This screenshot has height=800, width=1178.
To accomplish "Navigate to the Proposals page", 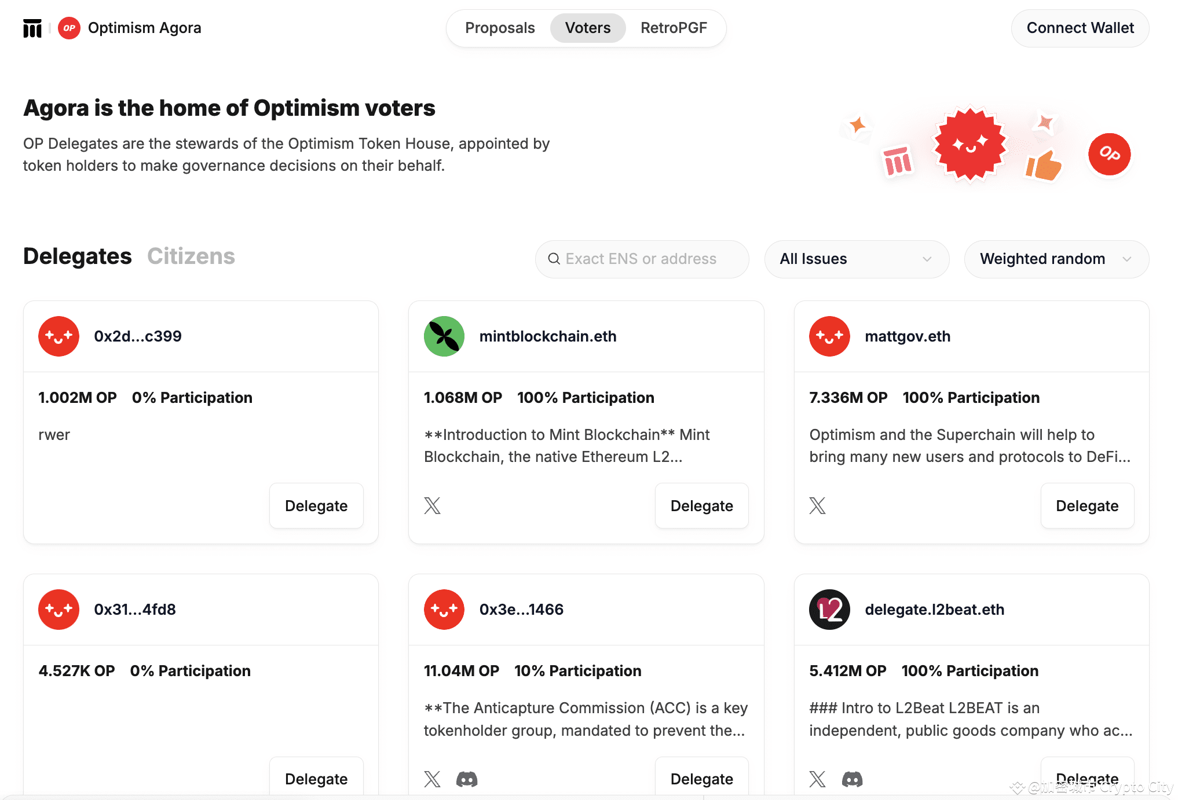I will (x=500, y=27).
